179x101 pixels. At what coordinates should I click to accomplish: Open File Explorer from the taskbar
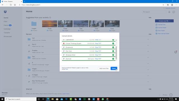point(53,99)
